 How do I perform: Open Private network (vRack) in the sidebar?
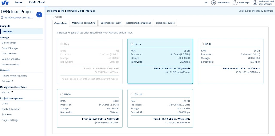14,76
